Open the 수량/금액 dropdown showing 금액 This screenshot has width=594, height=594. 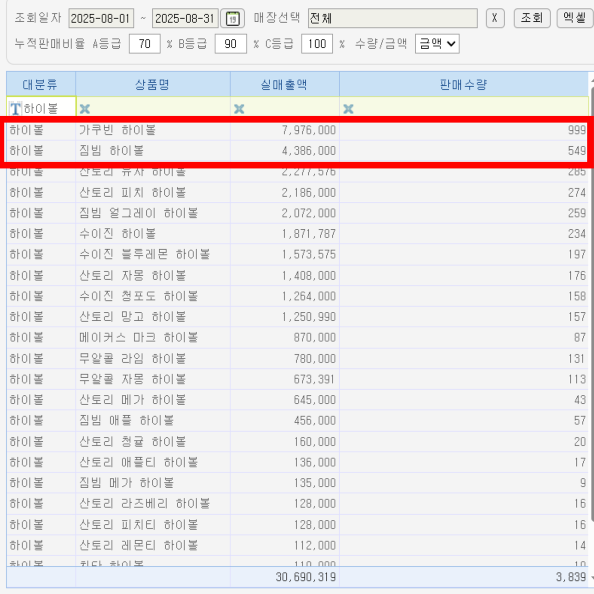click(437, 44)
